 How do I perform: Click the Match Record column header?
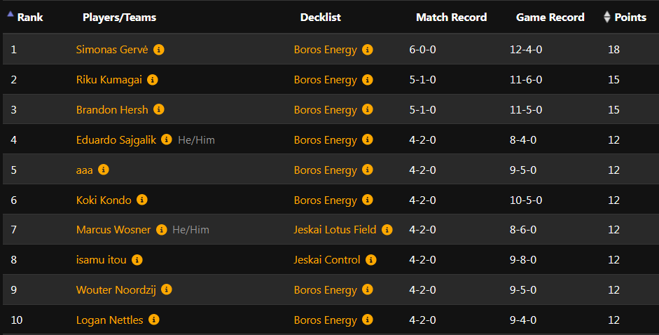coord(452,18)
